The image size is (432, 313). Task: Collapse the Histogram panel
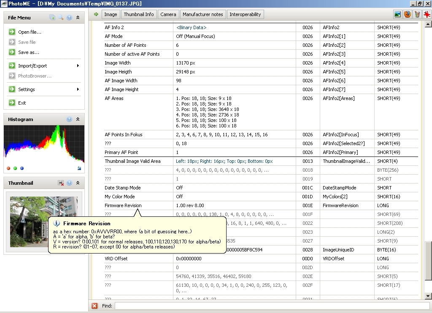point(78,119)
